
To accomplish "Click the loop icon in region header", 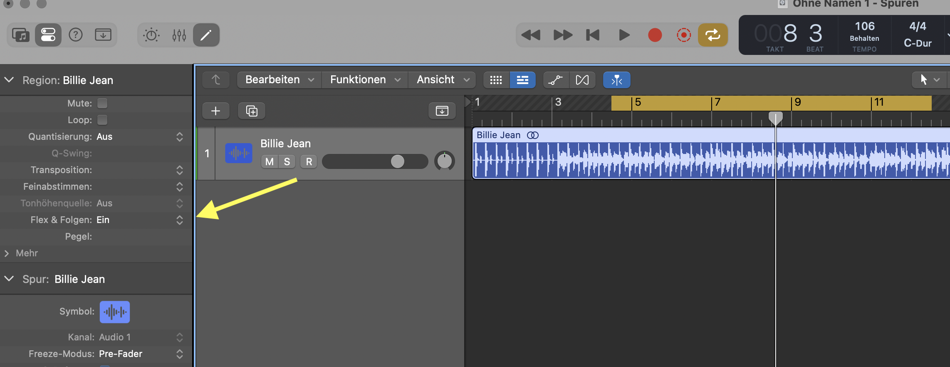I will pos(533,135).
